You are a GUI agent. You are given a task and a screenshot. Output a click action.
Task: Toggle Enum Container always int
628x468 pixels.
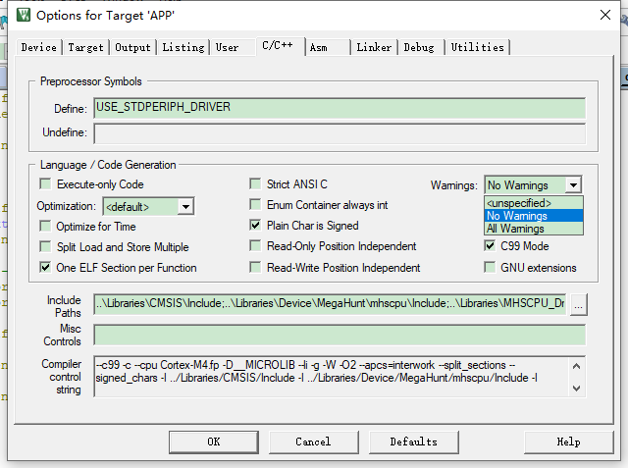pyautogui.click(x=255, y=205)
